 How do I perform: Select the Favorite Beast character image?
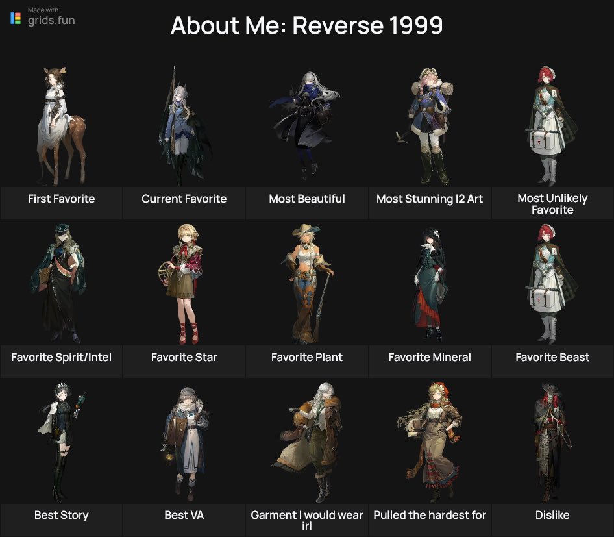pos(552,284)
